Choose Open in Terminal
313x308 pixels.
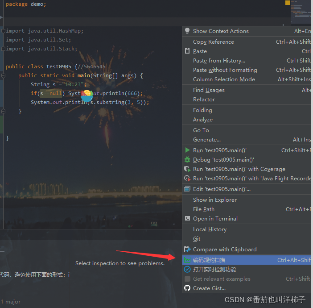pos(247,218)
